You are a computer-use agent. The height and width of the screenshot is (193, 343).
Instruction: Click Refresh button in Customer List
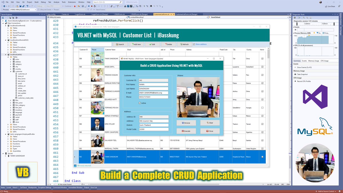pos(184,44)
